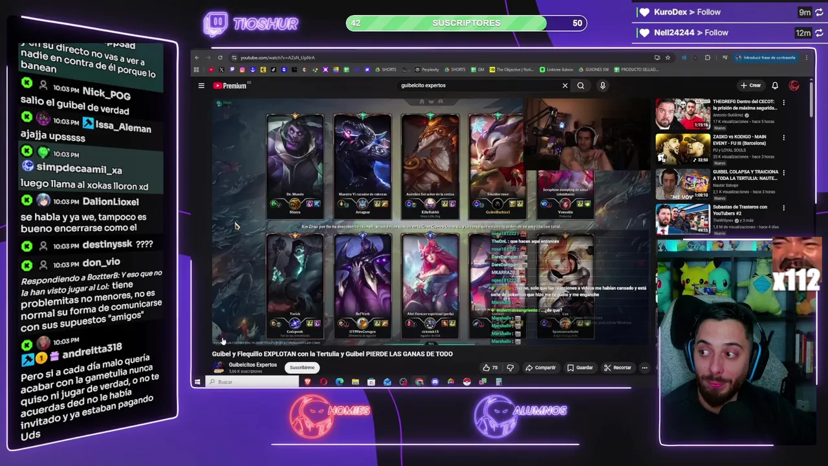This screenshot has height=466, width=828.
Task: Start voice search with the microphone
Action: pyautogui.click(x=602, y=85)
